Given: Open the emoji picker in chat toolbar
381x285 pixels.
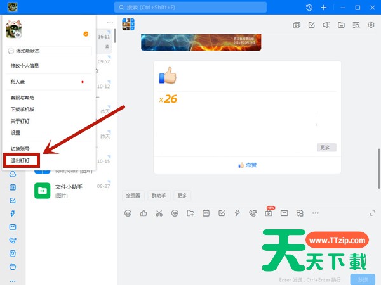Looking at the screenshot, I should [x=128, y=213].
